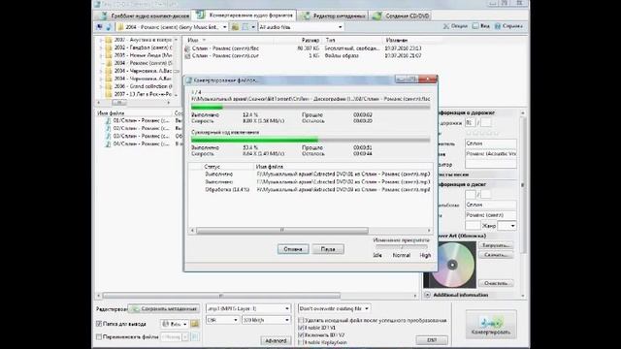Toggle the output folder checkbox
Image resolution: width=621 pixels, height=349 pixels.
point(99,324)
